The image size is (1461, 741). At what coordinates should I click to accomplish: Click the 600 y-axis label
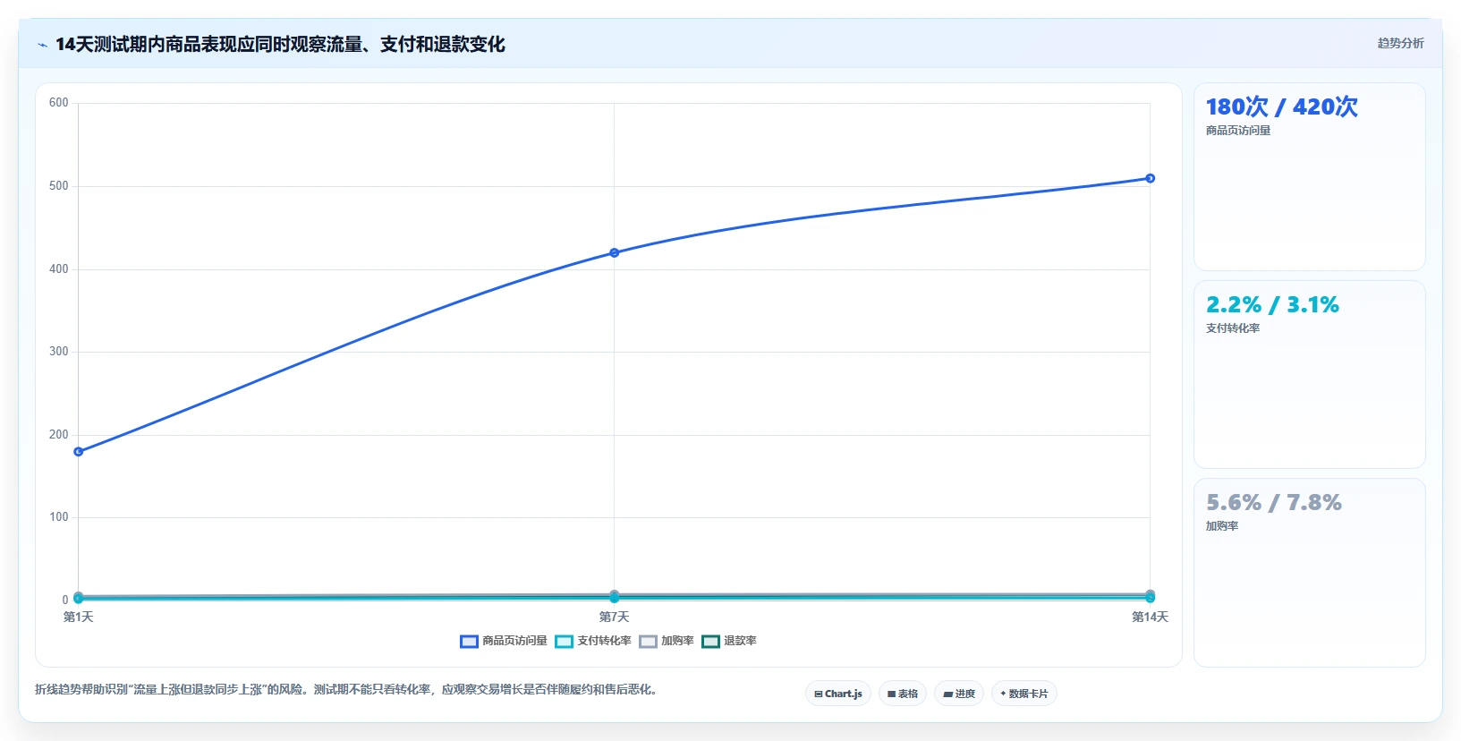[59, 103]
